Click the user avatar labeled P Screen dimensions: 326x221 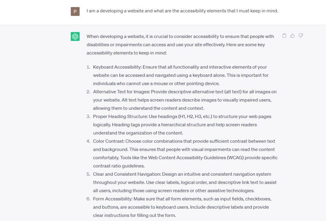click(x=75, y=11)
